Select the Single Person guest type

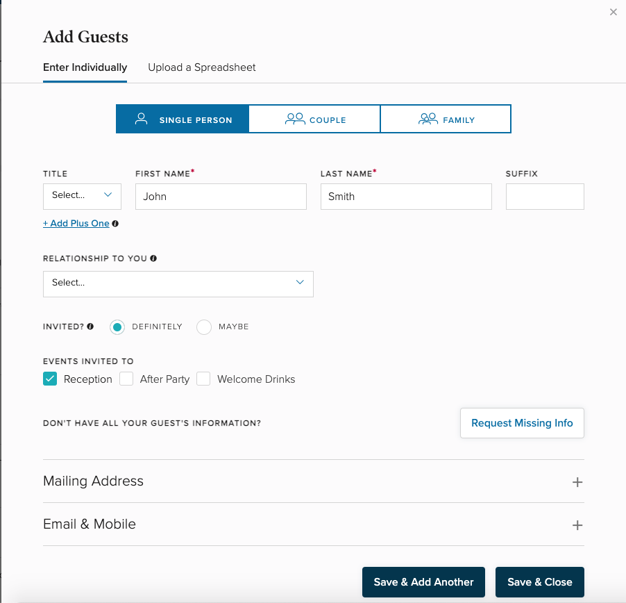(x=183, y=119)
